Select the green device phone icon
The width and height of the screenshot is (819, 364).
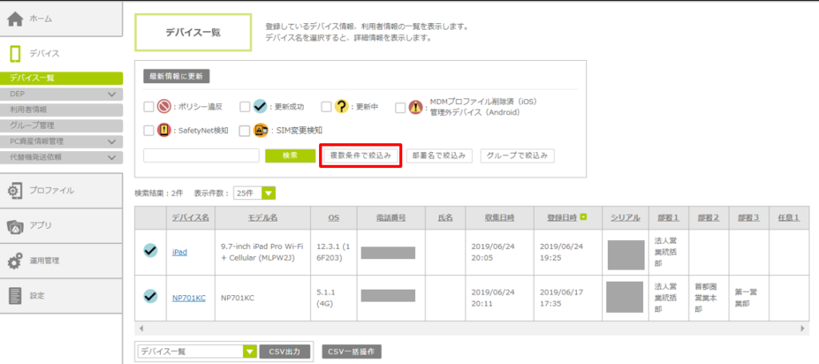tap(15, 54)
